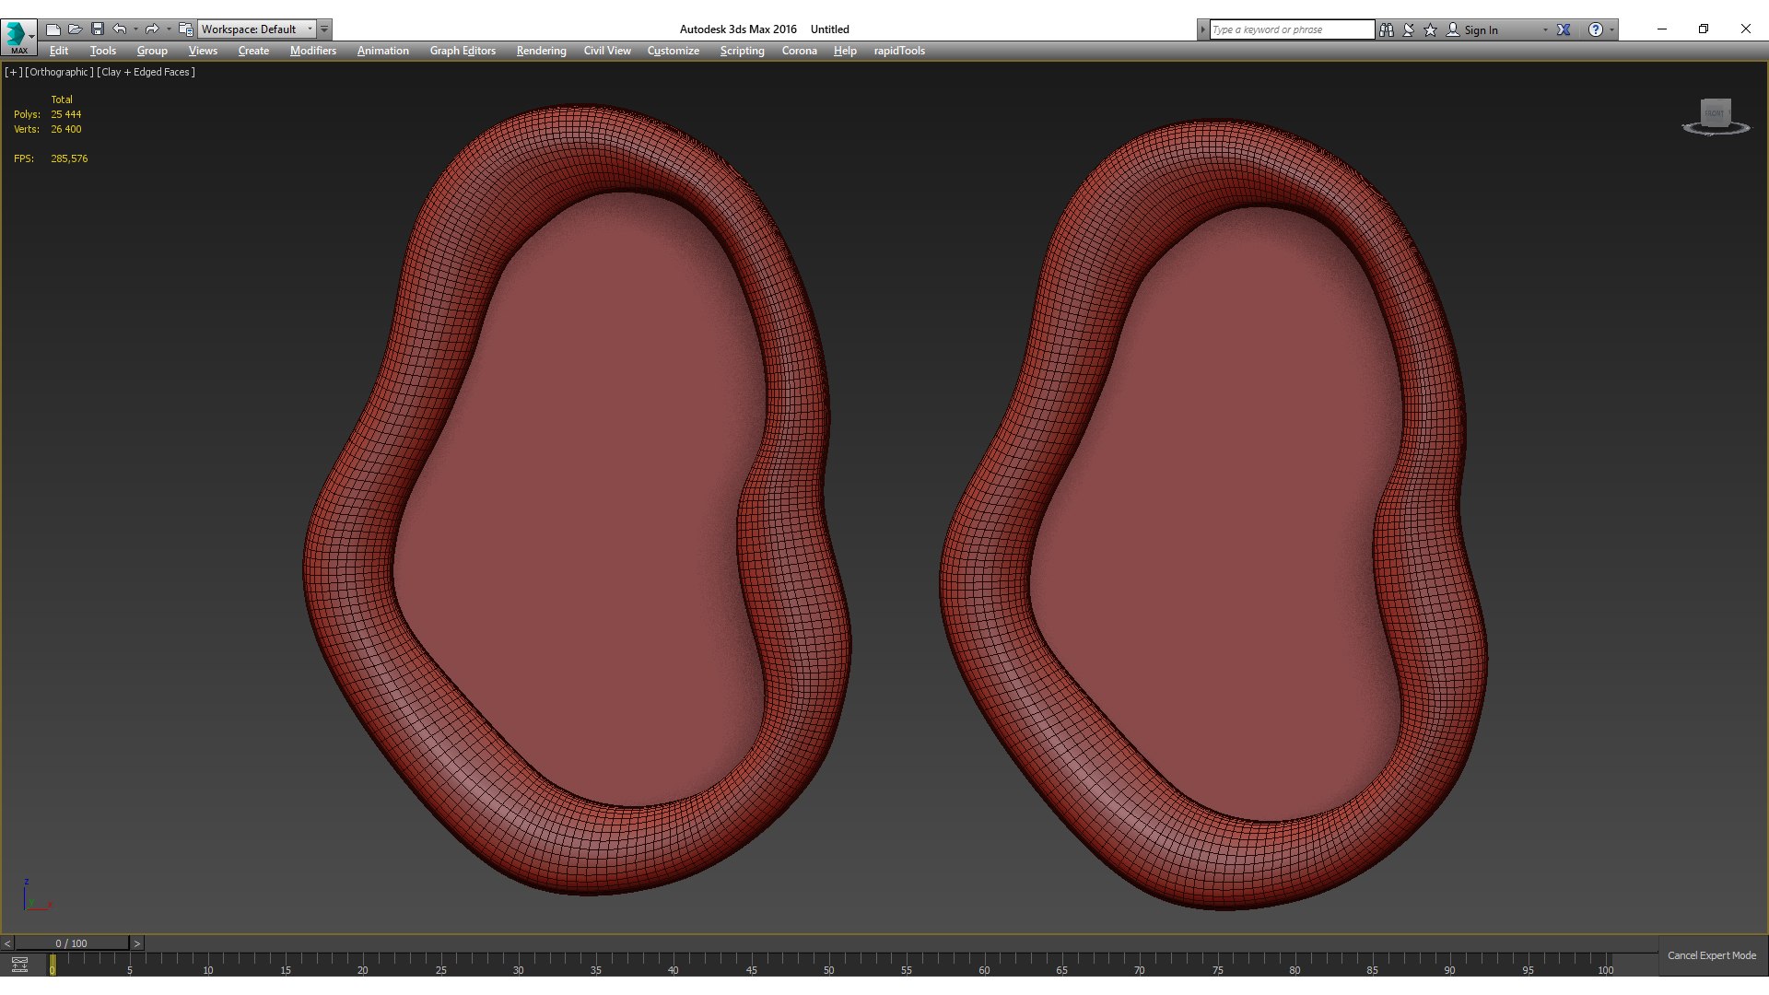This screenshot has height=995, width=1769.
Task: Click Clay + Edged Faces shading label
Action: pos(146,72)
